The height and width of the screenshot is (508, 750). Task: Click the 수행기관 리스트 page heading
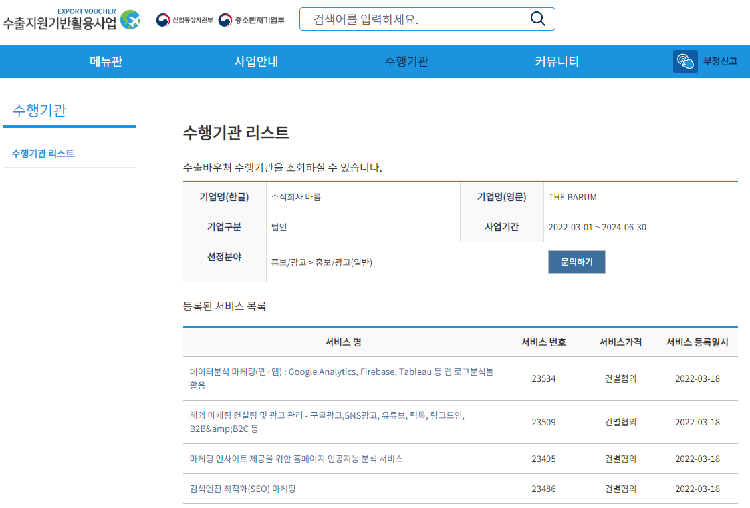236,132
